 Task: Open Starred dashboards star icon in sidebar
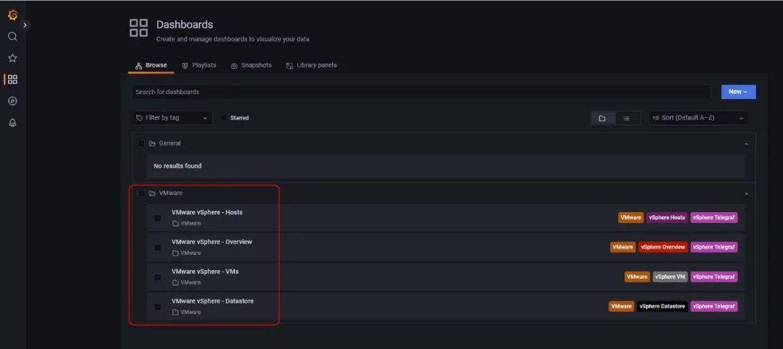pyautogui.click(x=12, y=58)
